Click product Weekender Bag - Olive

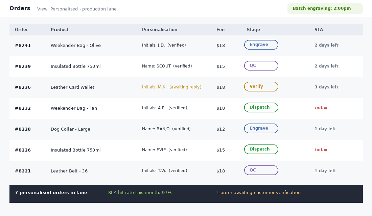(x=76, y=46)
